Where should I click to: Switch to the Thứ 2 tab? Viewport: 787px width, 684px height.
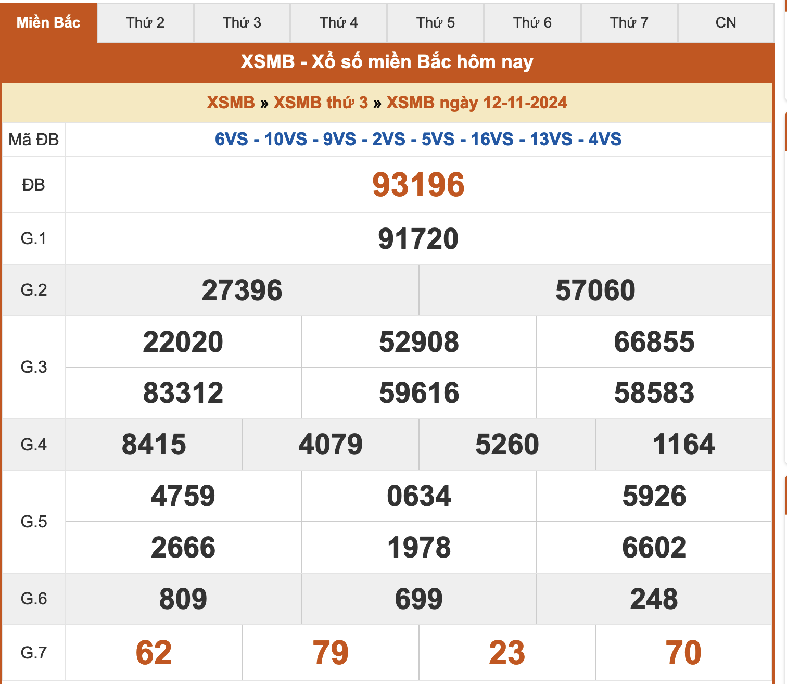[x=145, y=22]
